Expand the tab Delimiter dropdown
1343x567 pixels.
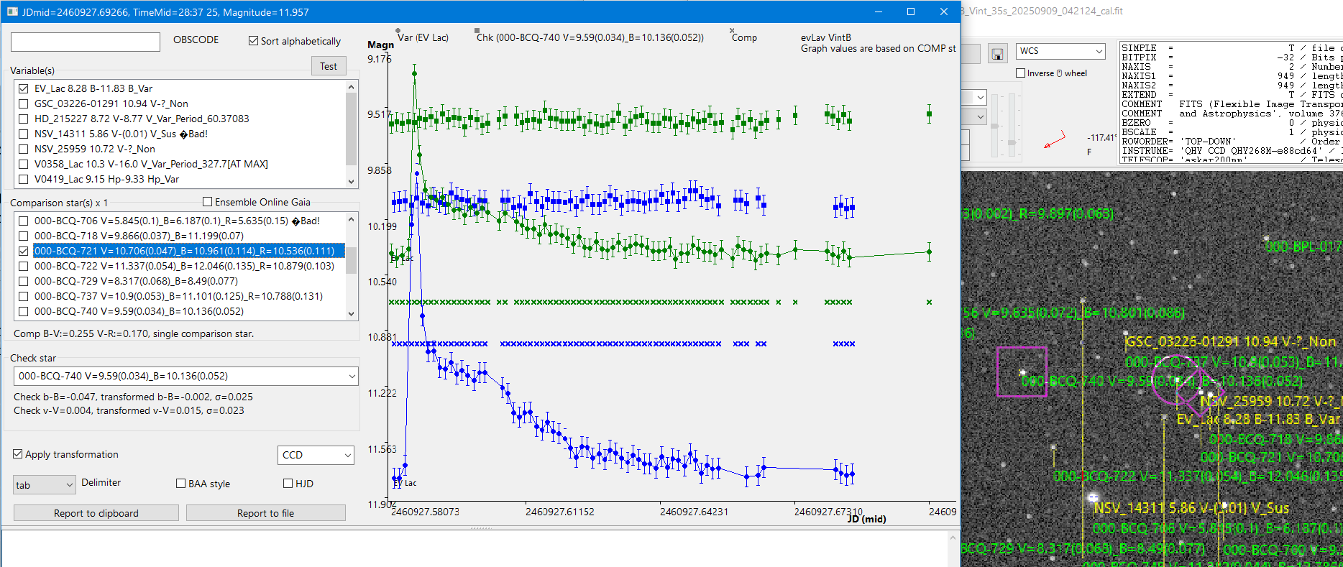click(69, 485)
